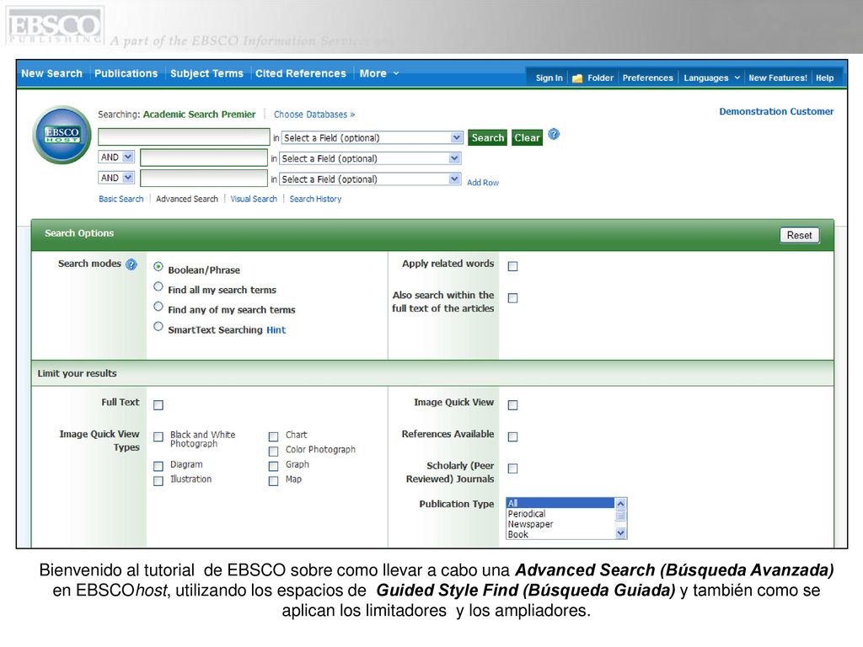
Task: Click the SmartText Hint link
Action: click(x=276, y=330)
